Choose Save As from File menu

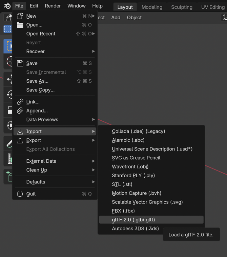tap(55, 81)
